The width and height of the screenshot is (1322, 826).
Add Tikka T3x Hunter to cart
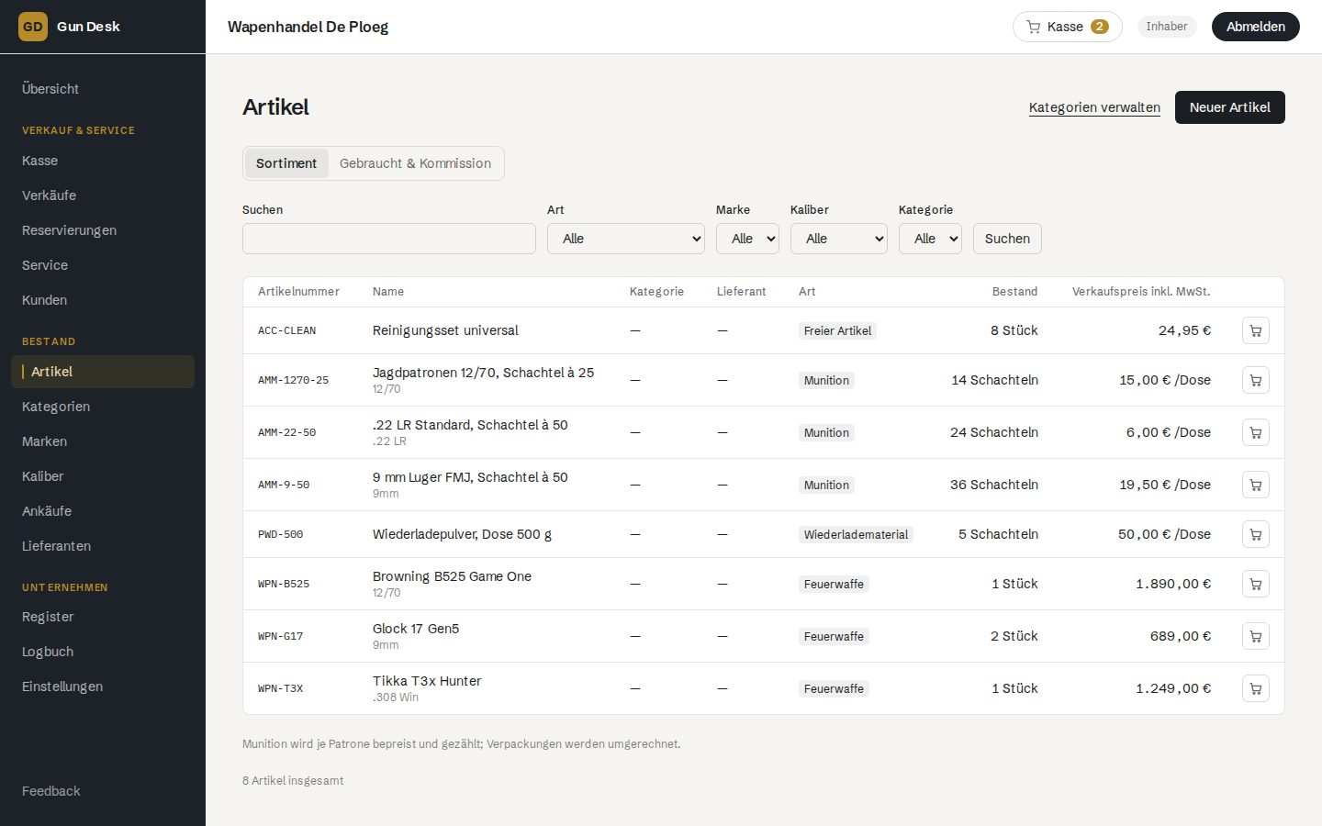pyautogui.click(x=1255, y=688)
